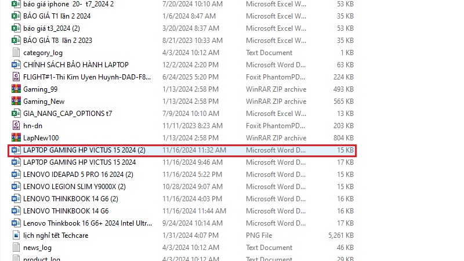This screenshot has height=261, width=464.
Task: Select the hn-dn file name
Action: [x=32, y=126]
